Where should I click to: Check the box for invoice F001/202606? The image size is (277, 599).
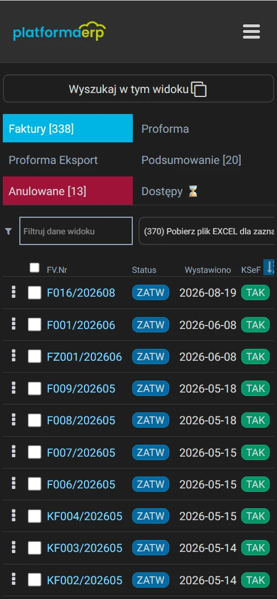pyautogui.click(x=35, y=324)
